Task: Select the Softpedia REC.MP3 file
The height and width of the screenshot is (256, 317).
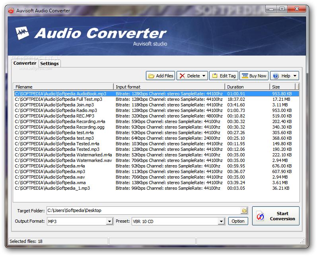Action: coord(54,116)
